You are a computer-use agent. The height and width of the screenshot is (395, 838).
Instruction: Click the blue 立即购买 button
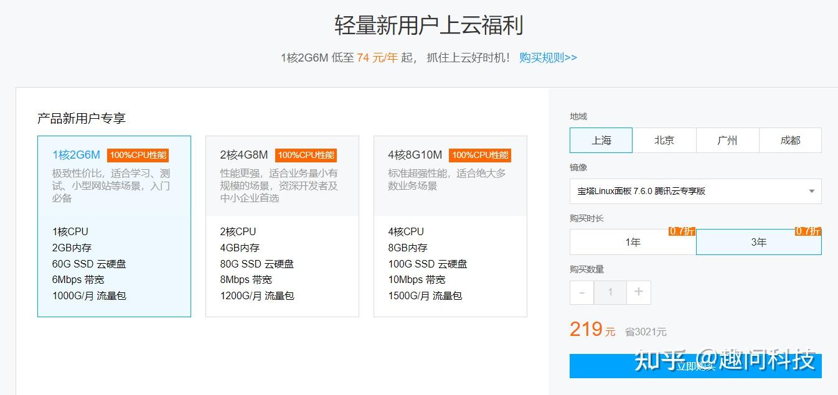(695, 366)
